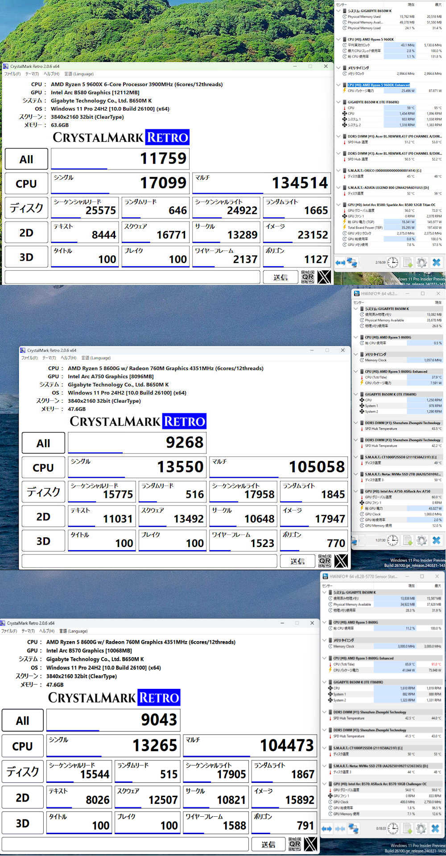Click the expand-columns arrows icon beside 2:16:59 timer
Viewport: 446px width, 856px height.
tap(340, 263)
